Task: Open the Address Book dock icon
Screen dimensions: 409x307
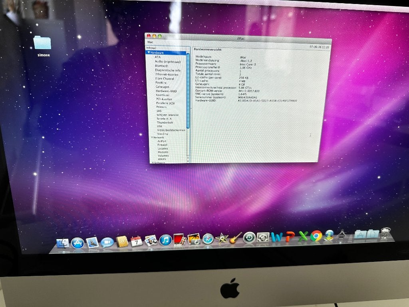Action: point(122,241)
